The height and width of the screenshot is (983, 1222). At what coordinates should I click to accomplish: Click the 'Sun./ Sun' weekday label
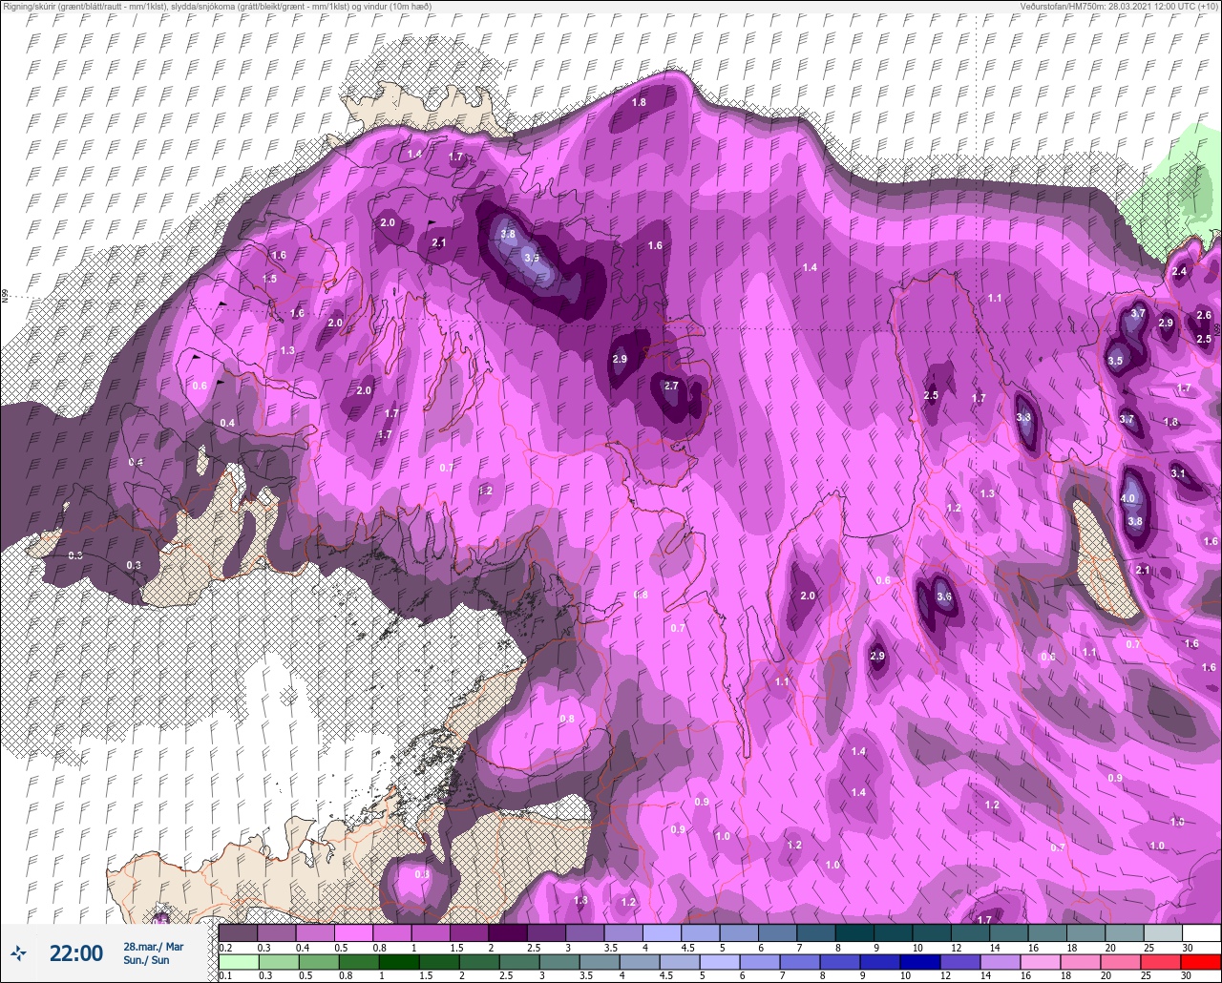pyautogui.click(x=146, y=961)
